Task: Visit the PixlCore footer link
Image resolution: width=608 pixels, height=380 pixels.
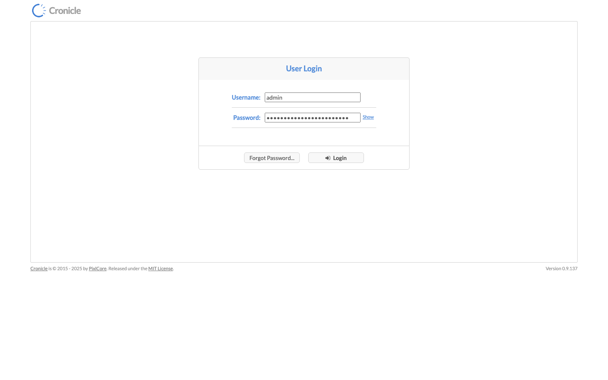Action: click(x=98, y=269)
